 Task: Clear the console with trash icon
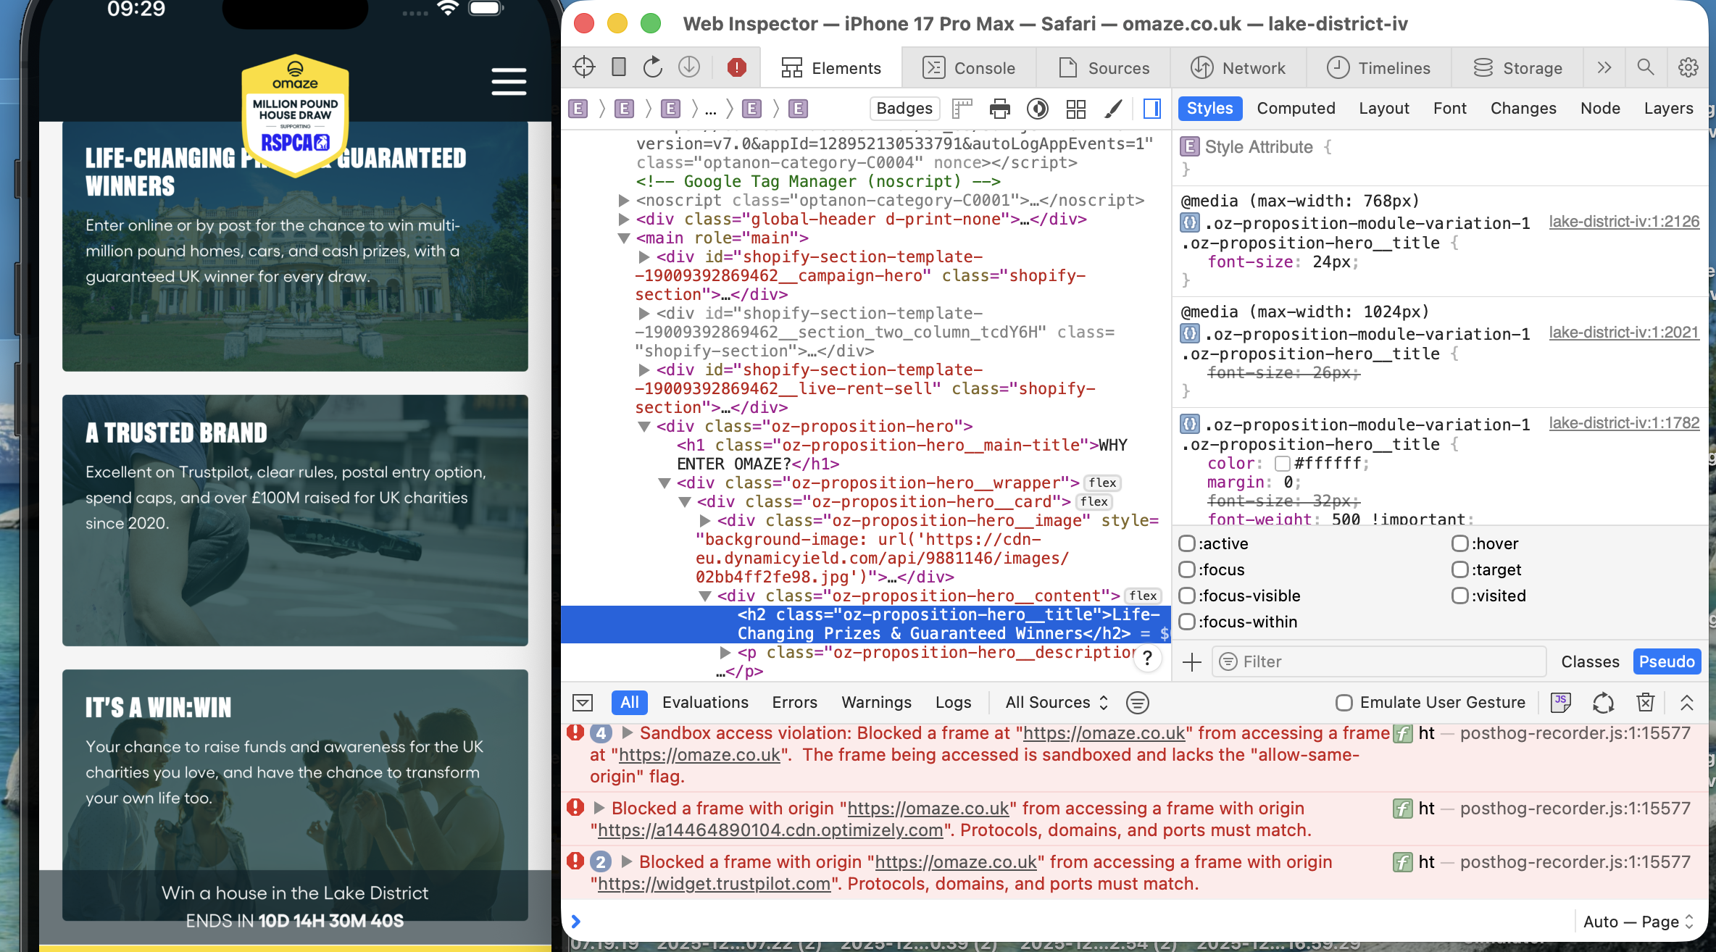[x=1645, y=702]
